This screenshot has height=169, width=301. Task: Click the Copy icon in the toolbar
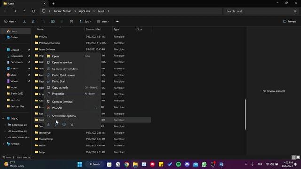(x=34, y=22)
